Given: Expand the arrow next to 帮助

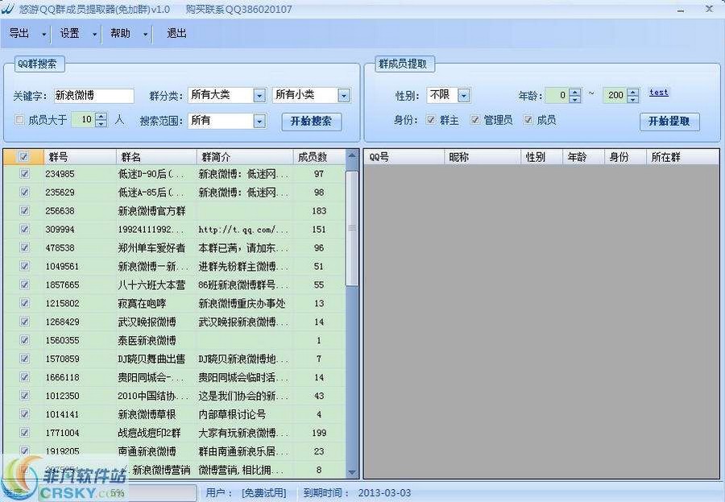Looking at the screenshot, I should 145,34.
